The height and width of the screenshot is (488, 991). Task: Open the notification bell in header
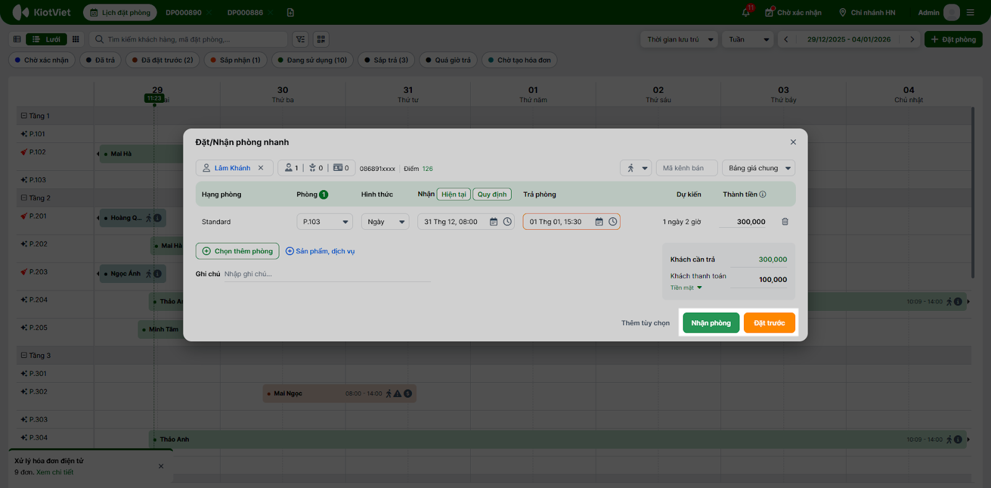pos(746,12)
